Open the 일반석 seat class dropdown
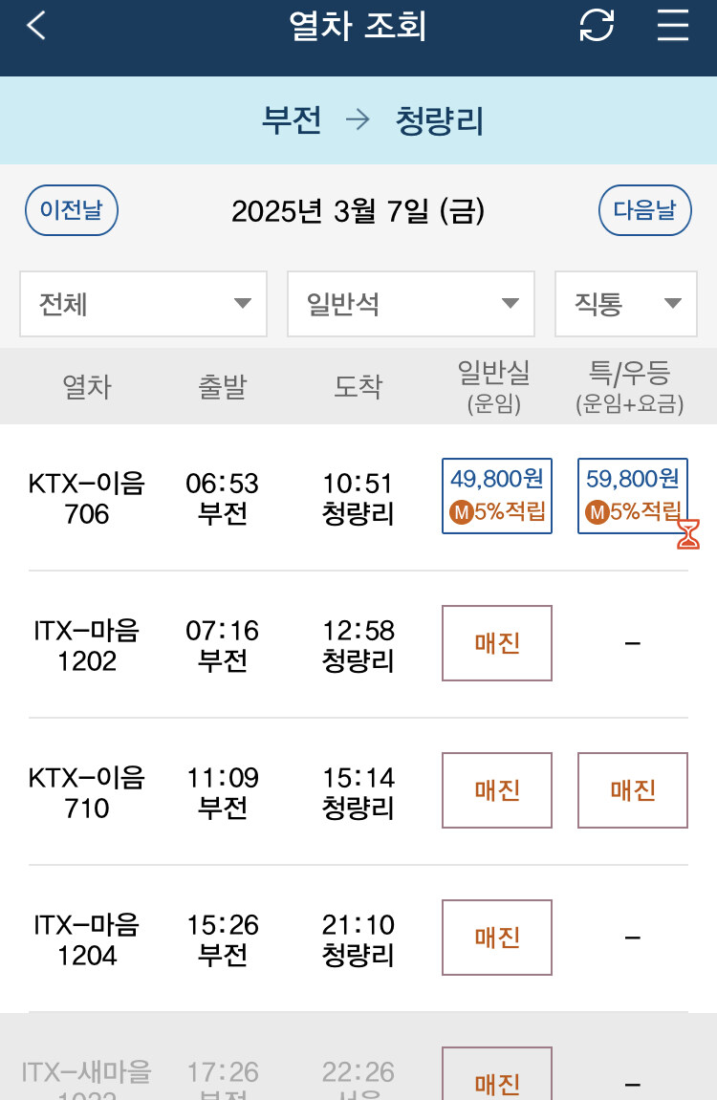Image resolution: width=717 pixels, height=1100 pixels. click(411, 304)
